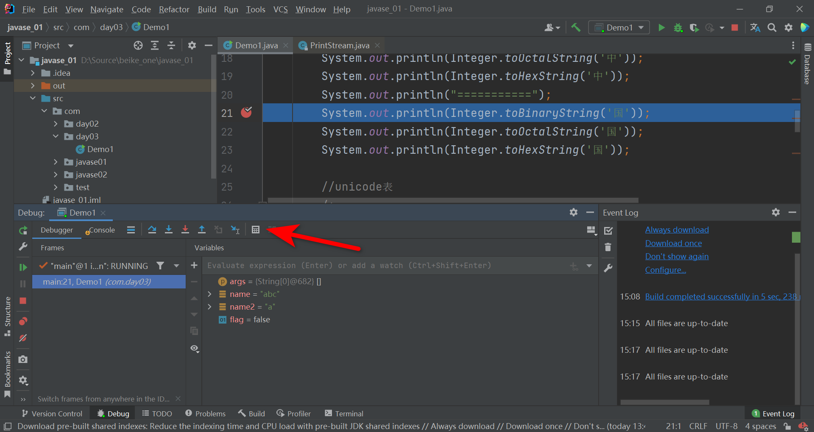
Task: Click Select Opened File target icon
Action: coord(138,45)
